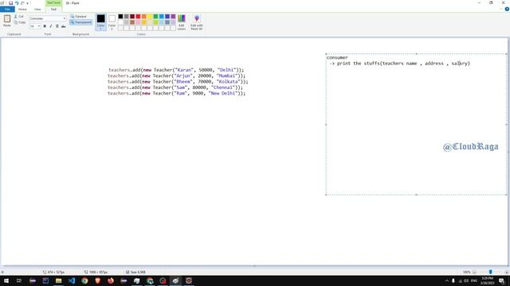510x286 pixels.
Task: Open Task View on the taskbar
Action: click(x=19, y=280)
